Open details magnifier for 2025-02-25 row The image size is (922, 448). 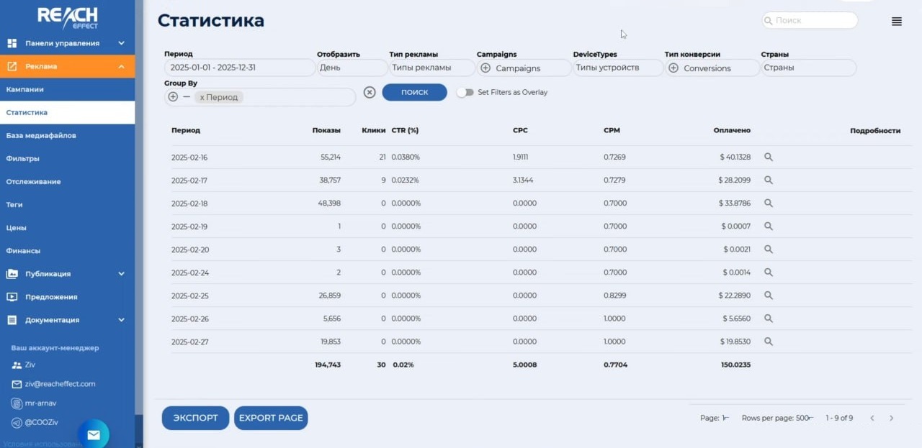click(x=768, y=296)
